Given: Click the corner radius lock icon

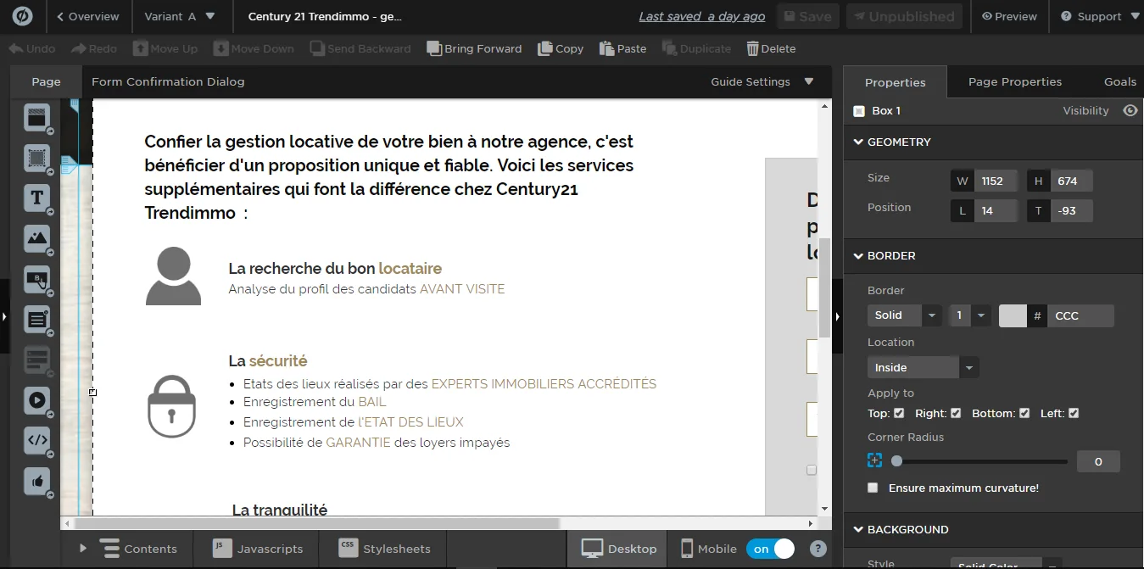Looking at the screenshot, I should 875,460.
